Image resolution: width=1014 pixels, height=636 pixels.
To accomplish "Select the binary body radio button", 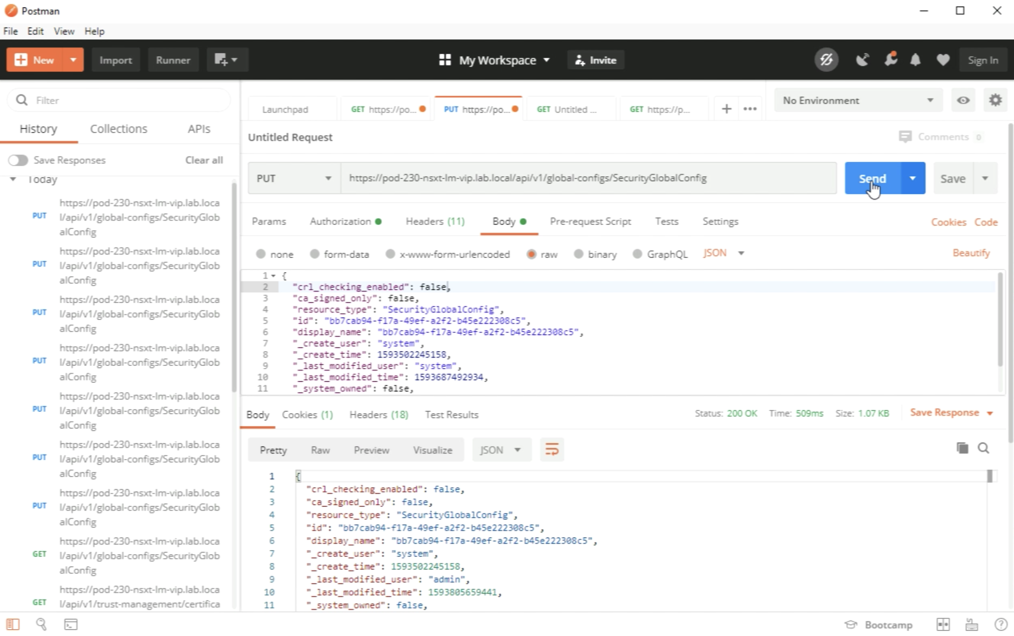I will 578,254.
